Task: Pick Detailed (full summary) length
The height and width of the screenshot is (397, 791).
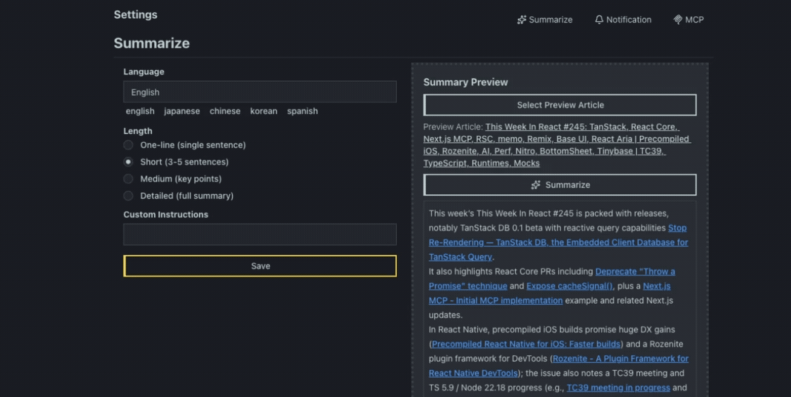Action: (x=128, y=196)
